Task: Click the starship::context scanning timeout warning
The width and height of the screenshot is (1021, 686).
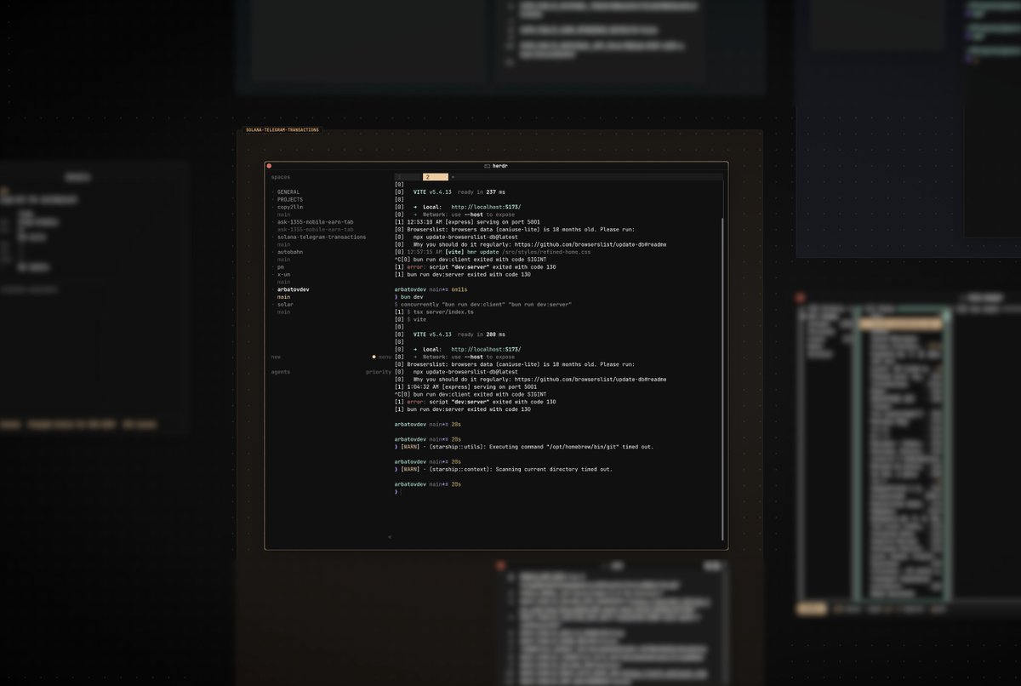Action: [504, 469]
